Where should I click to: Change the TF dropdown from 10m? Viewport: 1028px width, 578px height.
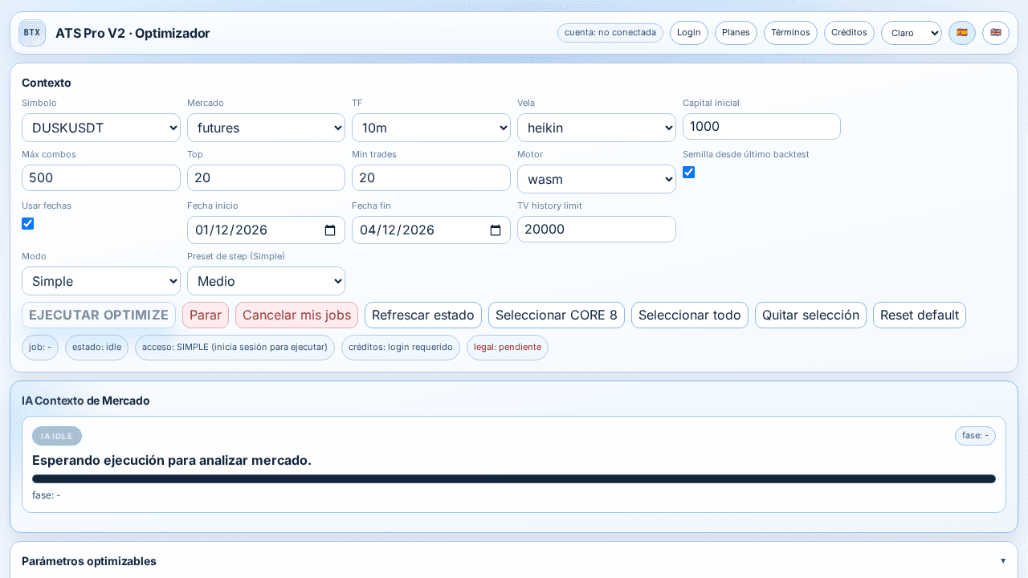coord(431,127)
